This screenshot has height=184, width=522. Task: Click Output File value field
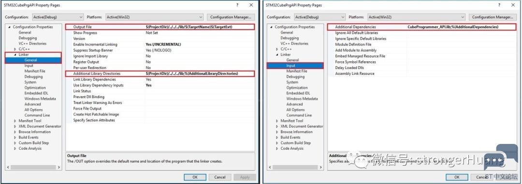[199, 27]
